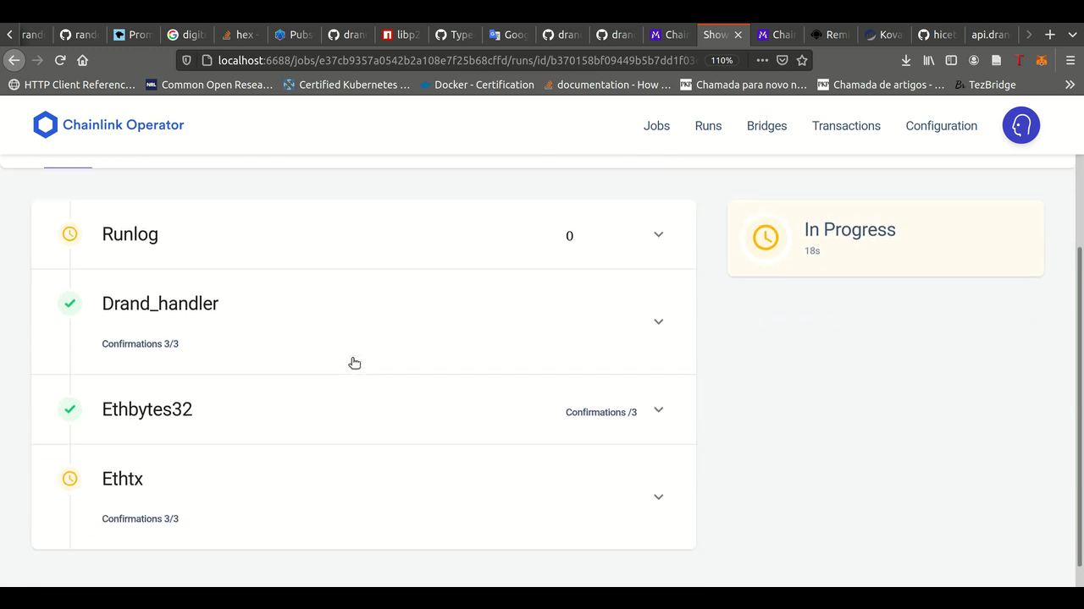Click the Chainlink Operator logo

tap(108, 125)
